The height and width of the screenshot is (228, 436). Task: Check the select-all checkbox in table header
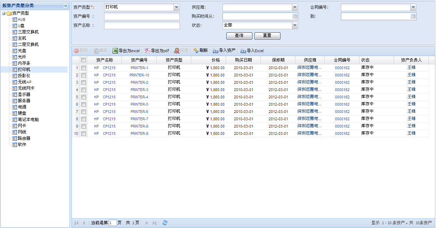pos(83,60)
